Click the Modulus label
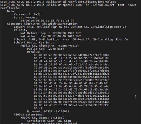 (x=34, y=52)
